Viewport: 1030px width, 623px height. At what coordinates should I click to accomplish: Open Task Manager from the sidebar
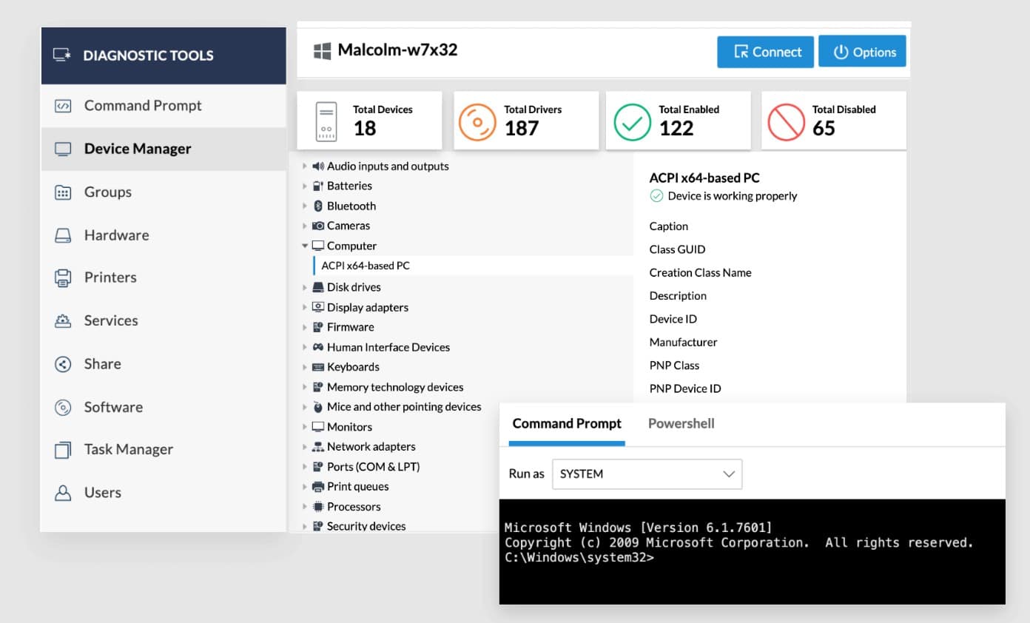[x=164, y=450]
